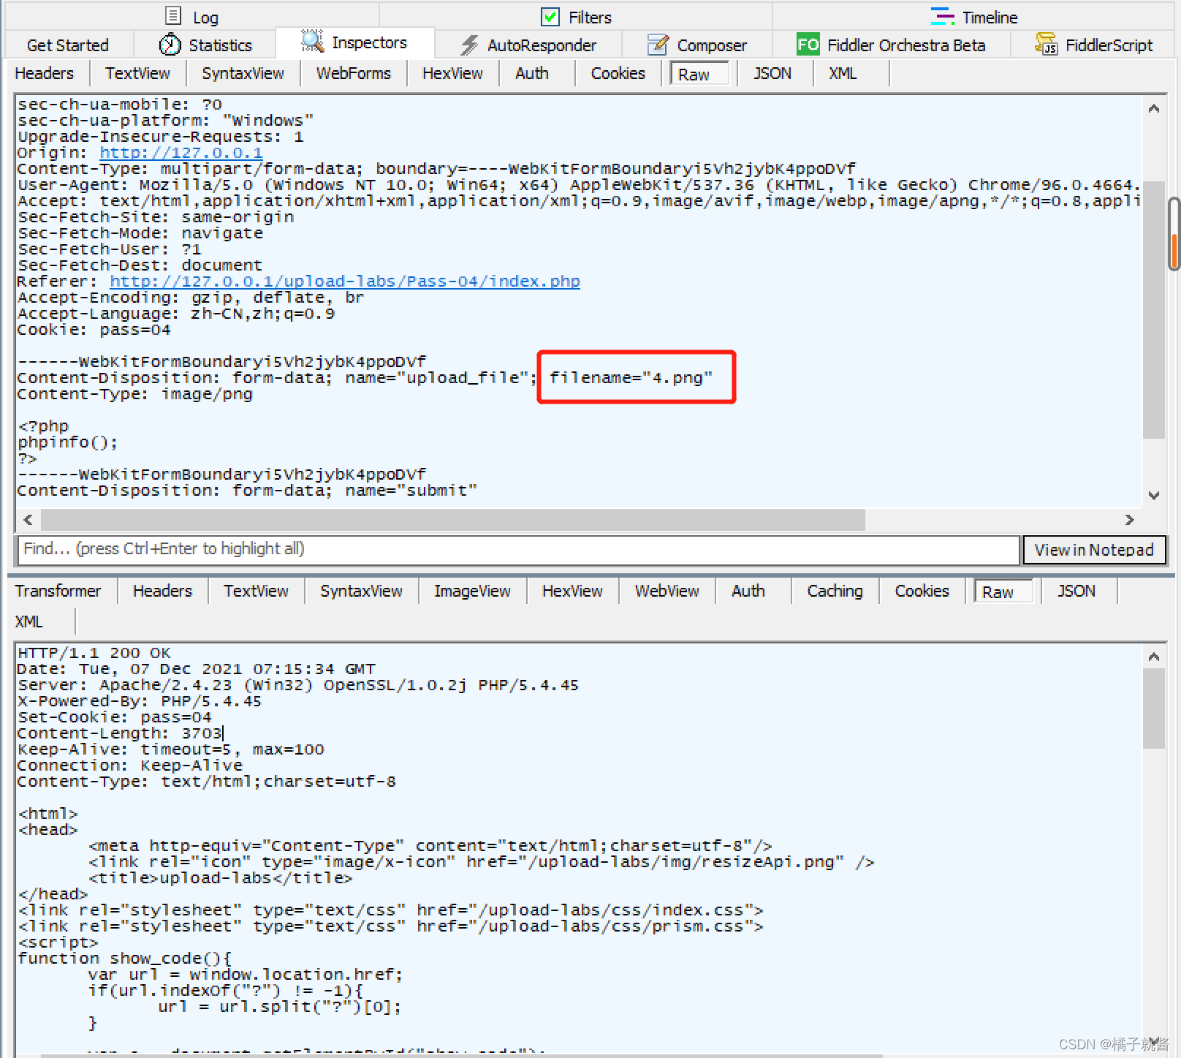The image size is (1181, 1058).
Task: Open the request Cookies tab
Action: [x=618, y=73]
